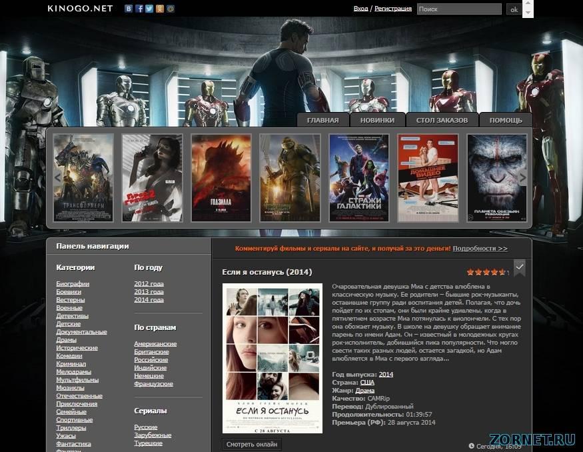Click the Вход login link
This screenshot has width=583, height=452.
pos(360,9)
